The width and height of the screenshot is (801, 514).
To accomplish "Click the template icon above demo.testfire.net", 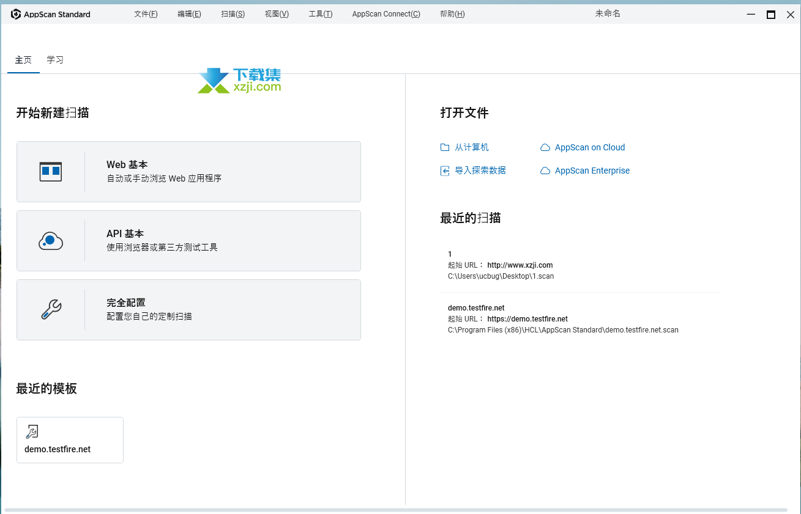I will pos(31,432).
